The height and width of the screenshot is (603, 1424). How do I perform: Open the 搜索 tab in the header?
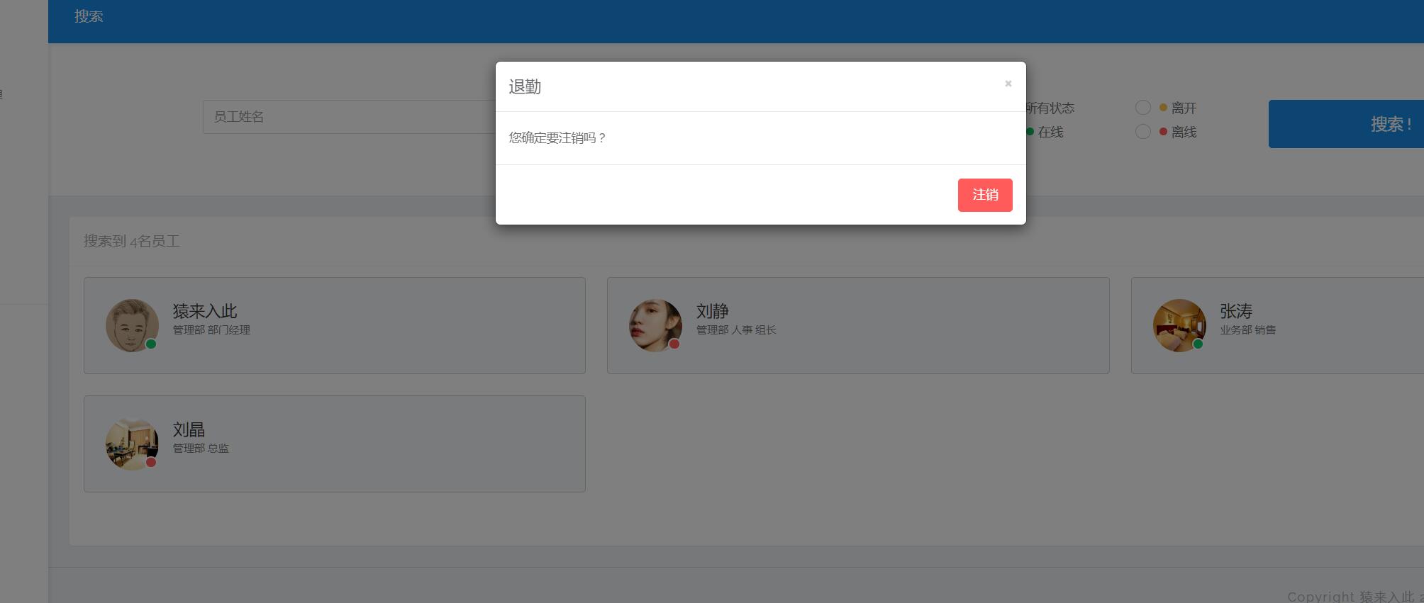click(x=89, y=16)
